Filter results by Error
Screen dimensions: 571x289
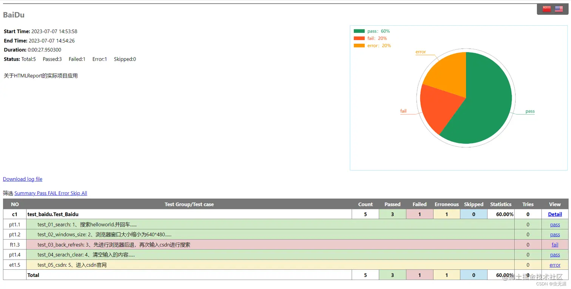[64, 193]
